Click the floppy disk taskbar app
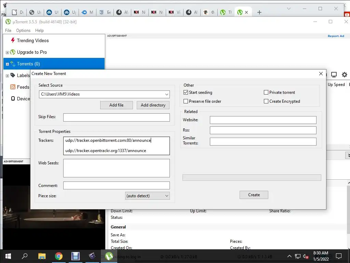 coord(76,256)
